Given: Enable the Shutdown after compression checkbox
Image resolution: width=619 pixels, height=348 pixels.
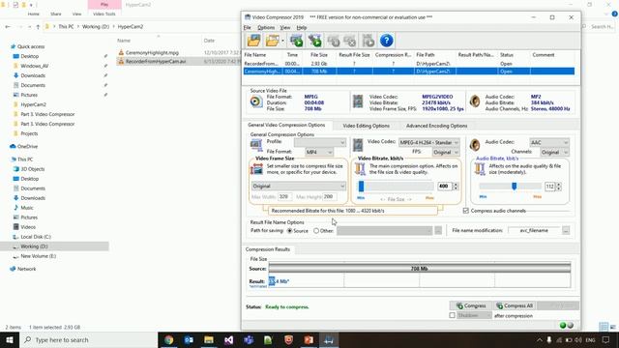Looking at the screenshot, I should 452,315.
